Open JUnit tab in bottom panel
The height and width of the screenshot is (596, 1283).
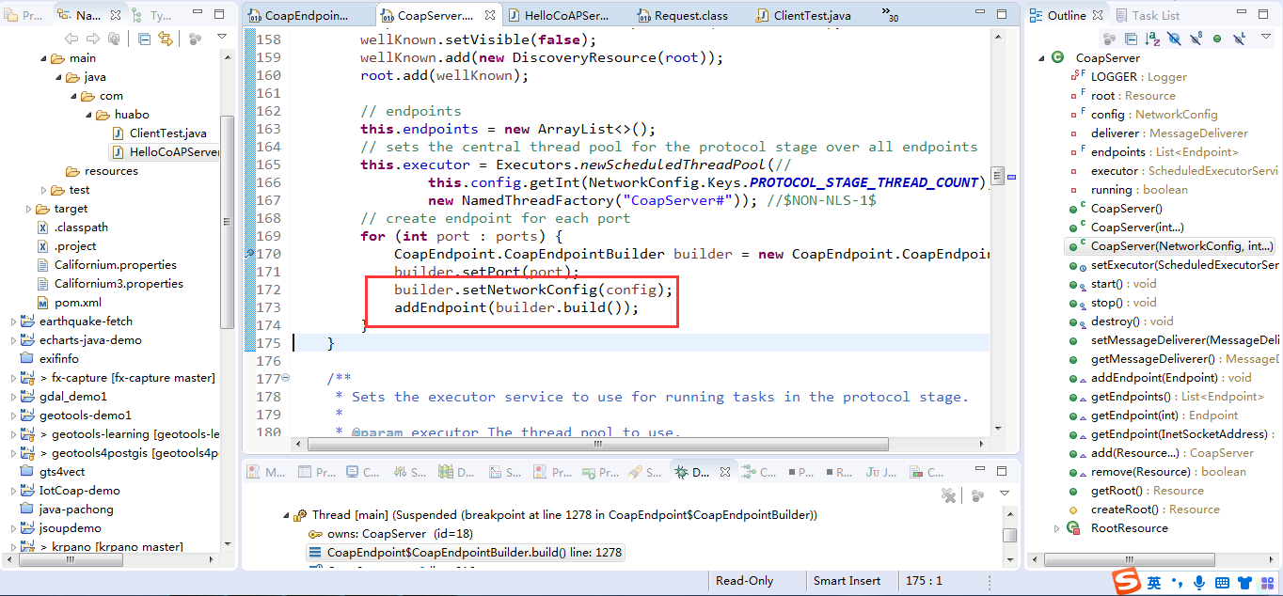coord(881,473)
